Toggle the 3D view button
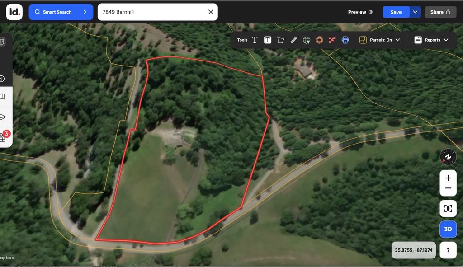 click(x=448, y=229)
